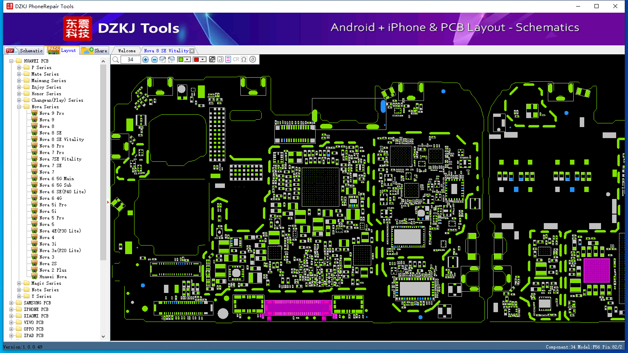
Task: Open the Nova 8 SE Vitality tree item
Action: 62,140
